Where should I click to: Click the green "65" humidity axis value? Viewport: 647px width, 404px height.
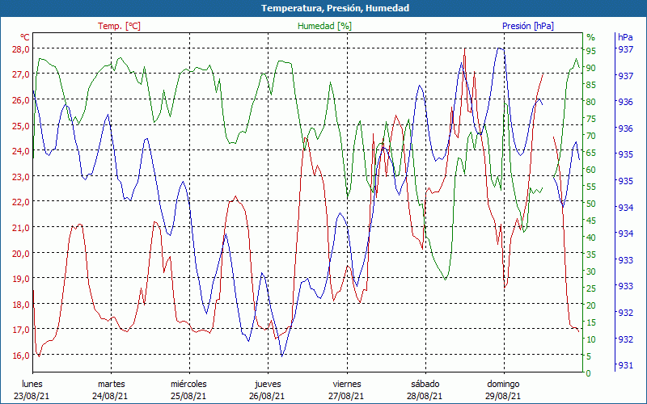pos(591,153)
